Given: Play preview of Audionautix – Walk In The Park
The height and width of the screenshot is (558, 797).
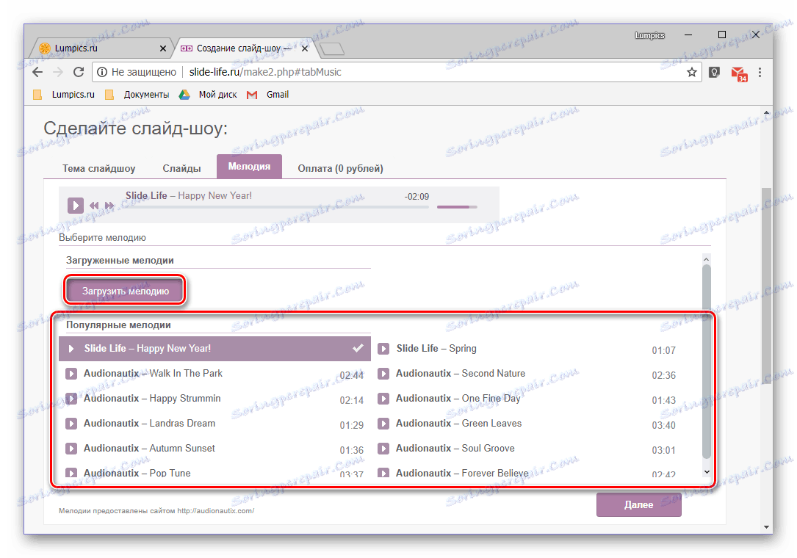Looking at the screenshot, I should click(x=71, y=374).
